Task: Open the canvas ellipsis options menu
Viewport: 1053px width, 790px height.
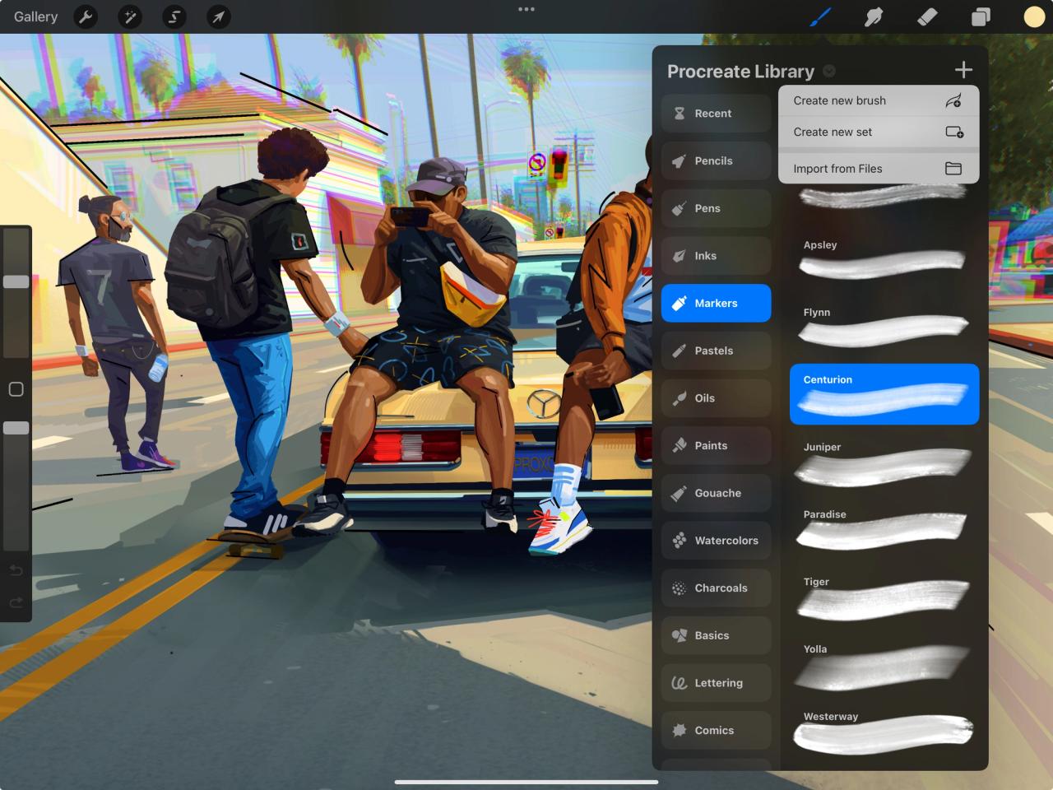Action: [x=526, y=9]
